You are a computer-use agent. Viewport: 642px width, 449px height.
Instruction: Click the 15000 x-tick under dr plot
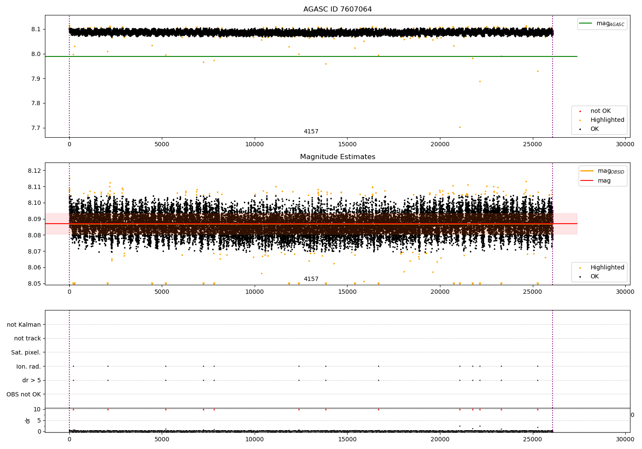pyautogui.click(x=347, y=439)
